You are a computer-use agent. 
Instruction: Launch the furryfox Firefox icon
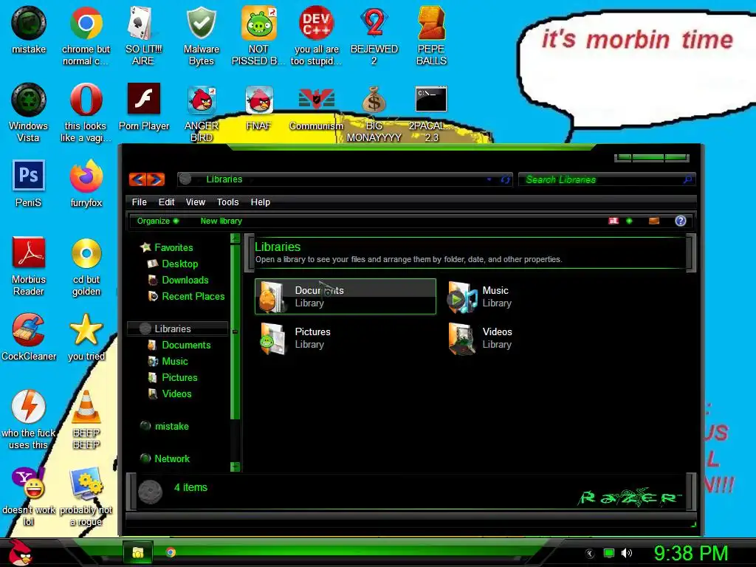click(x=86, y=183)
